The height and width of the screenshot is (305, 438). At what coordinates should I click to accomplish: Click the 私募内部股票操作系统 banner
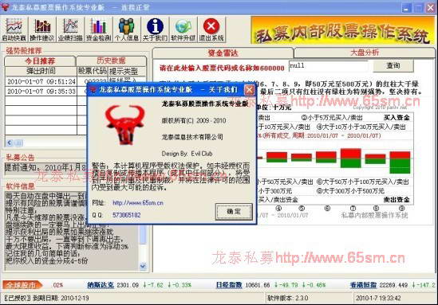(x=343, y=30)
